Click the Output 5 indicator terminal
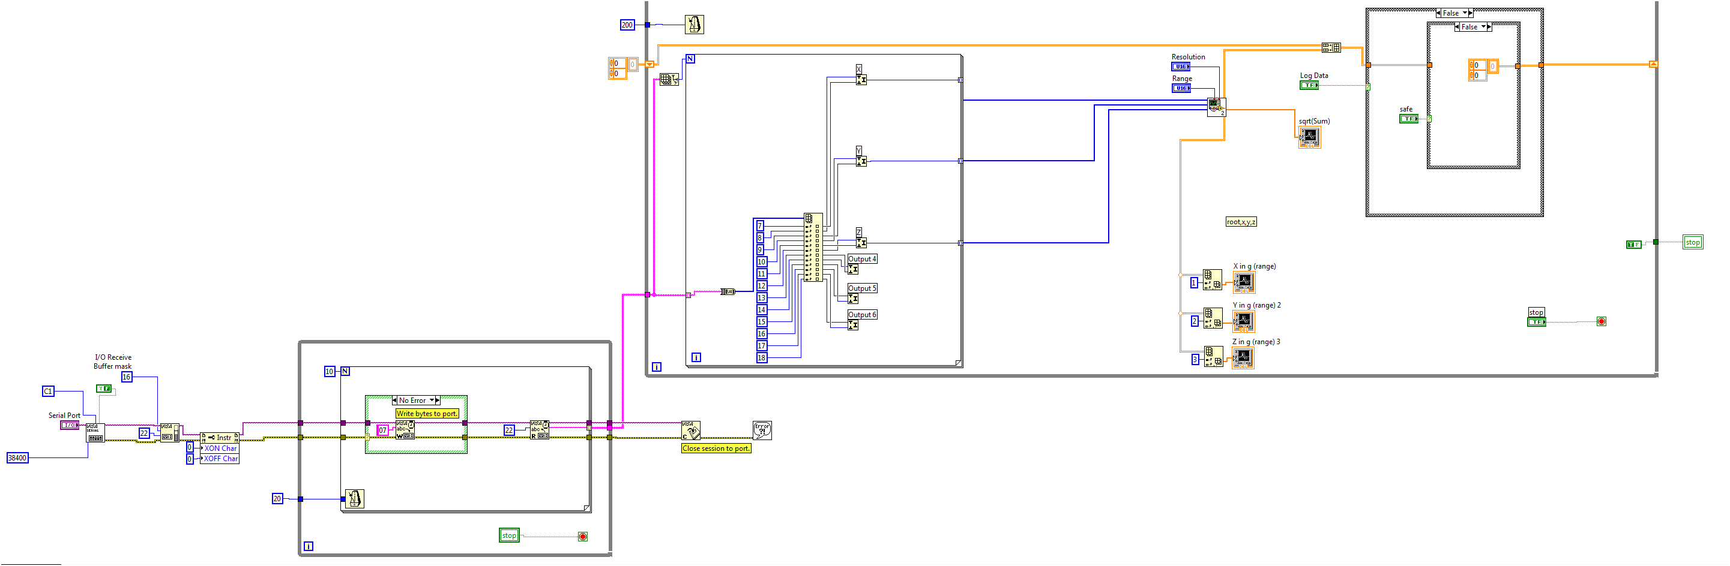The width and height of the screenshot is (1730, 566). pos(853,299)
